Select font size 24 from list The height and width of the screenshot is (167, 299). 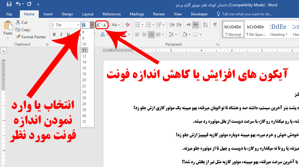[84, 92]
